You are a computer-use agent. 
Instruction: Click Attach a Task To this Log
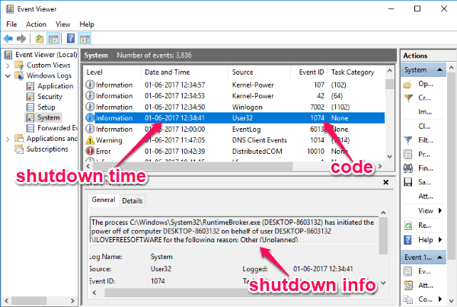click(x=426, y=197)
